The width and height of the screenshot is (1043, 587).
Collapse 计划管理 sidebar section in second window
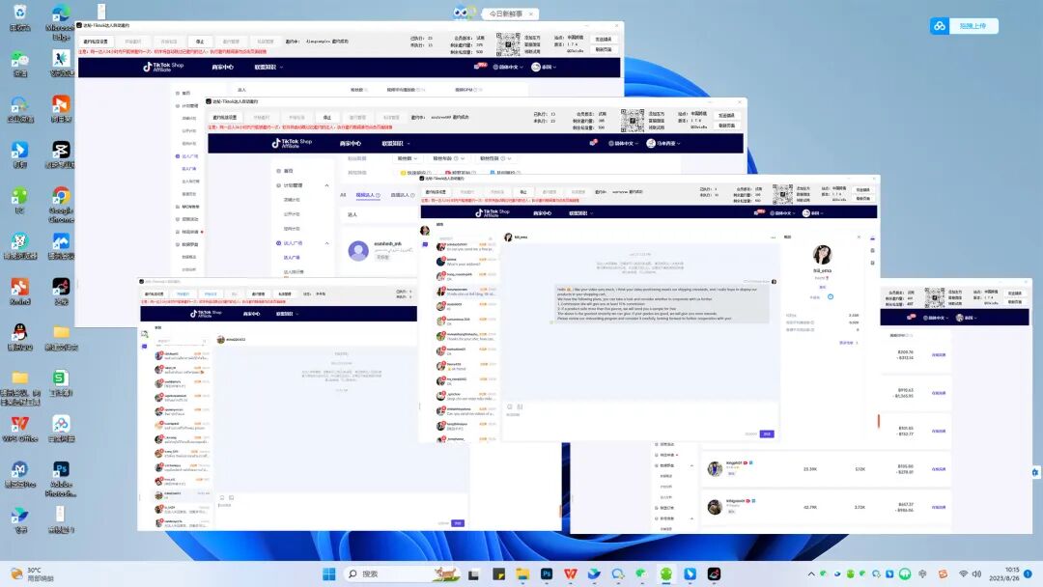(x=326, y=185)
